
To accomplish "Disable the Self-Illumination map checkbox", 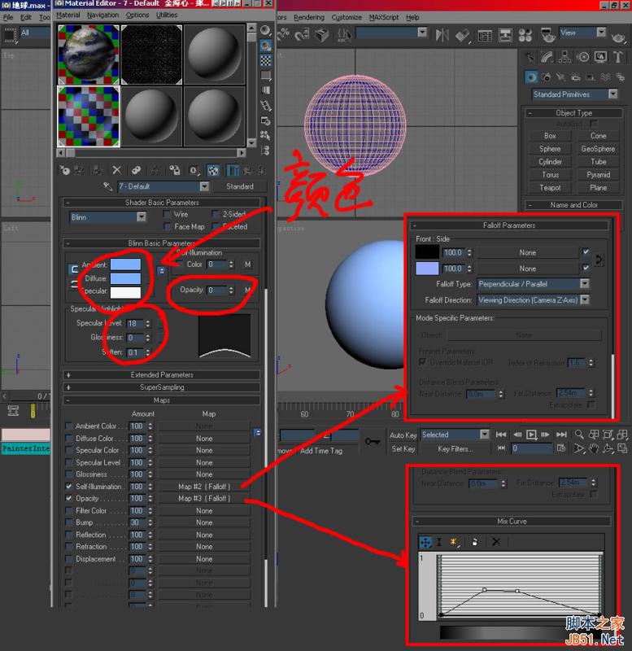I will (68, 486).
